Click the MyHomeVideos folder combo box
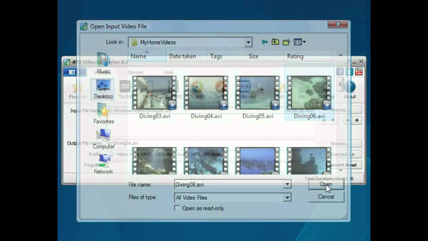This screenshot has width=428, height=241. (x=190, y=42)
